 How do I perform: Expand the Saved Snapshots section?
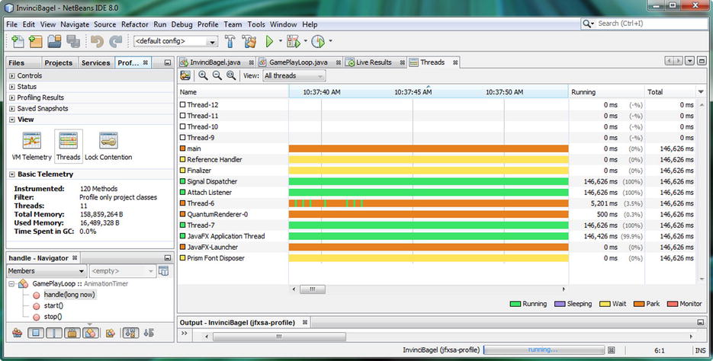(x=12, y=108)
